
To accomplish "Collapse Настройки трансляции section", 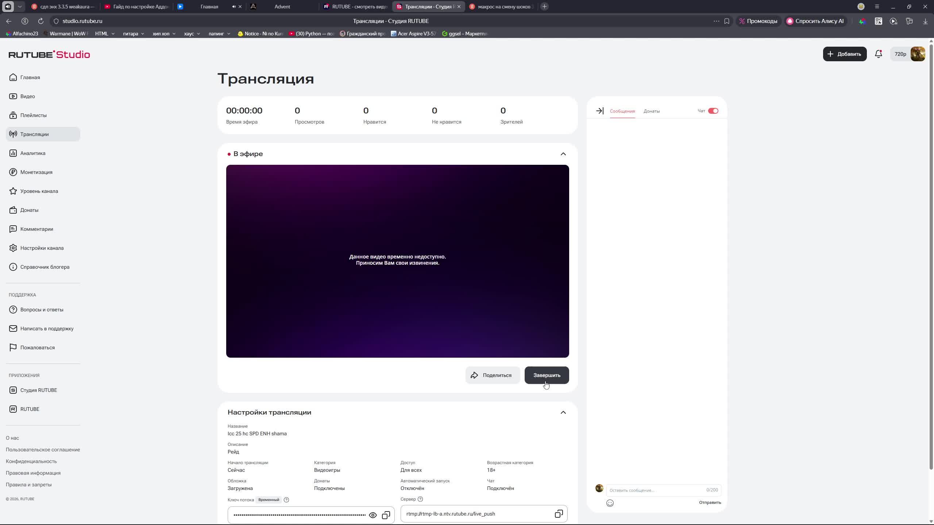I will pyautogui.click(x=563, y=412).
